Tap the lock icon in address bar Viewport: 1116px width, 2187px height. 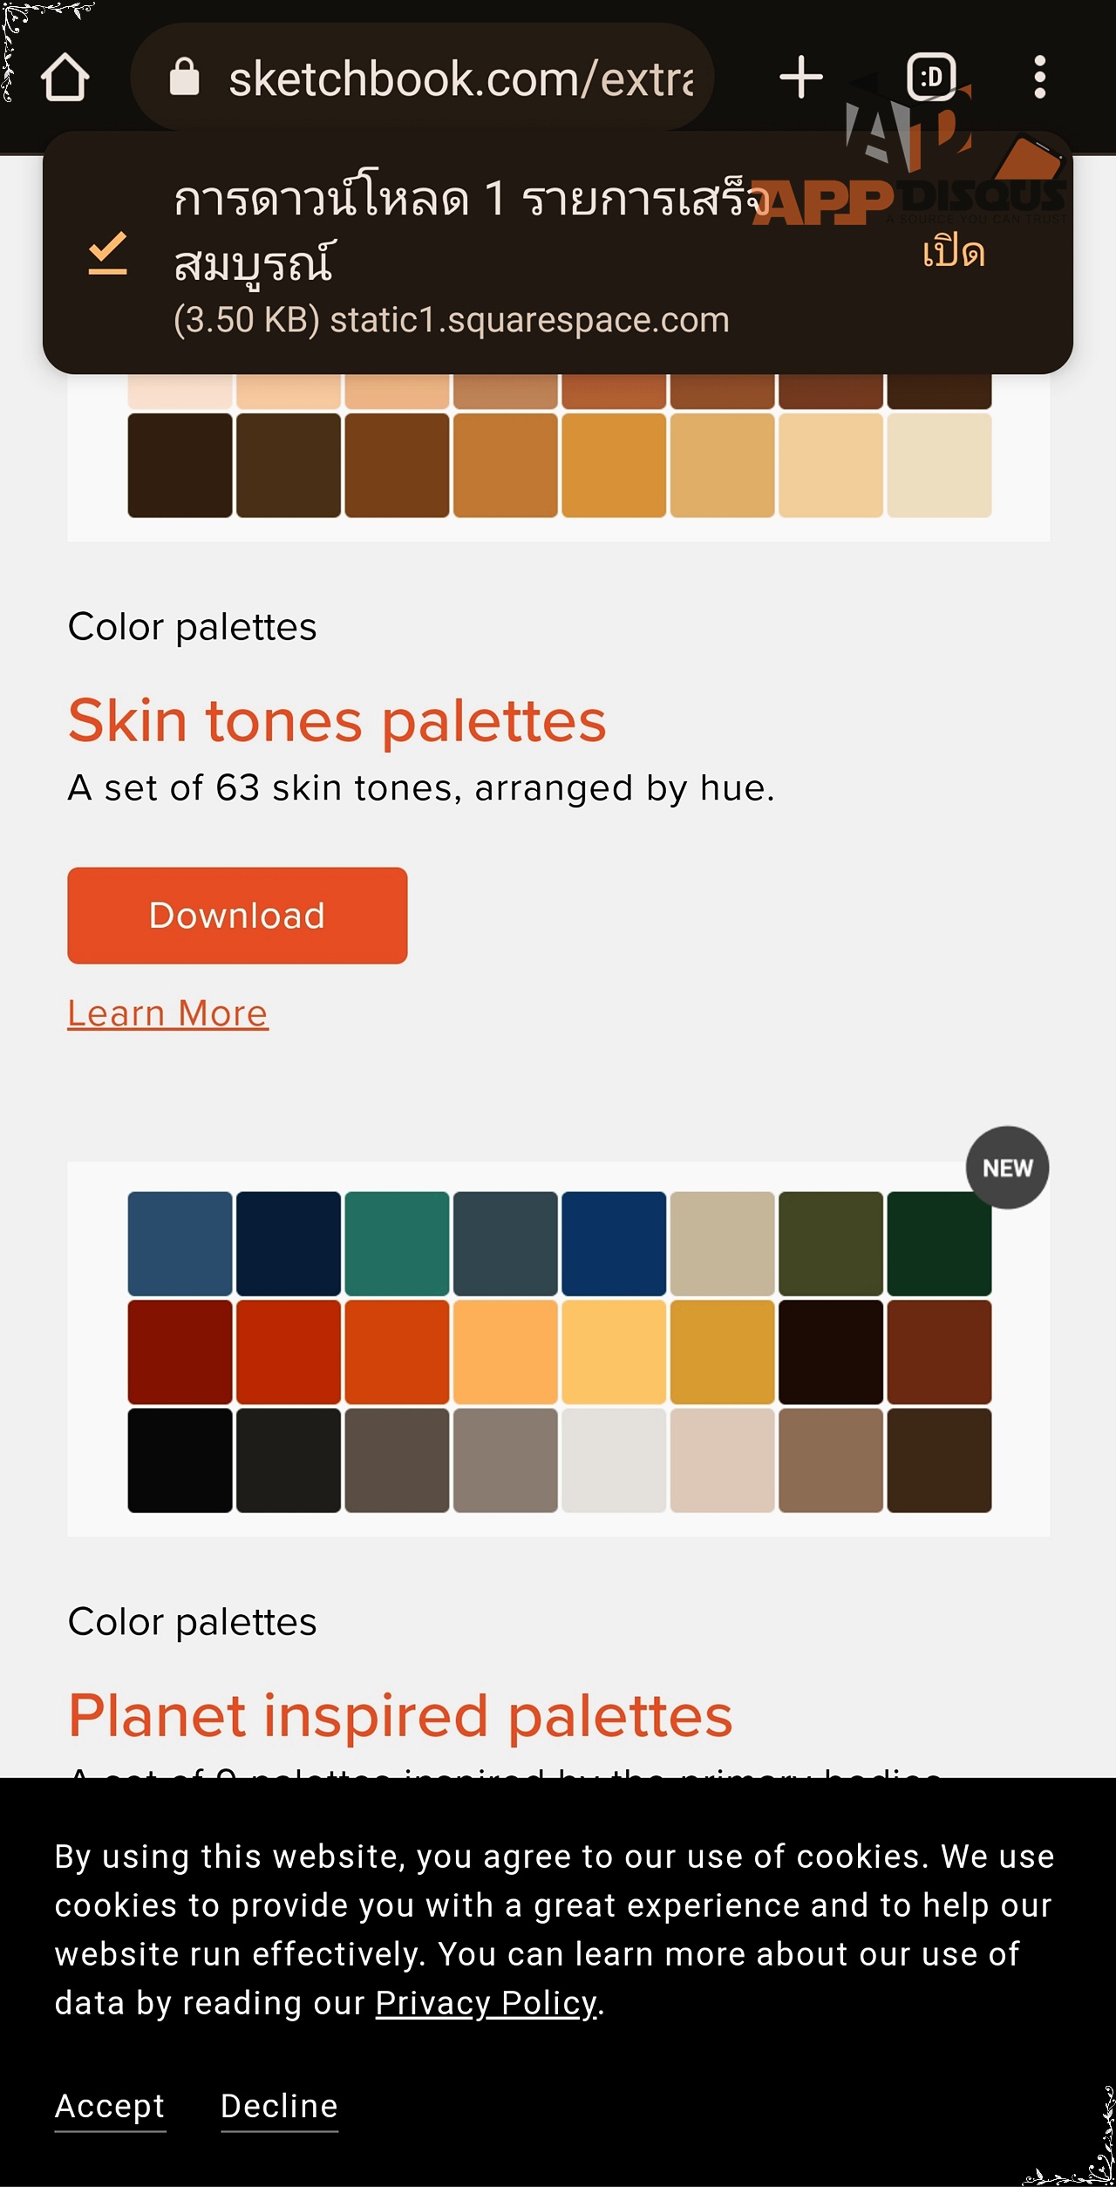click(184, 78)
